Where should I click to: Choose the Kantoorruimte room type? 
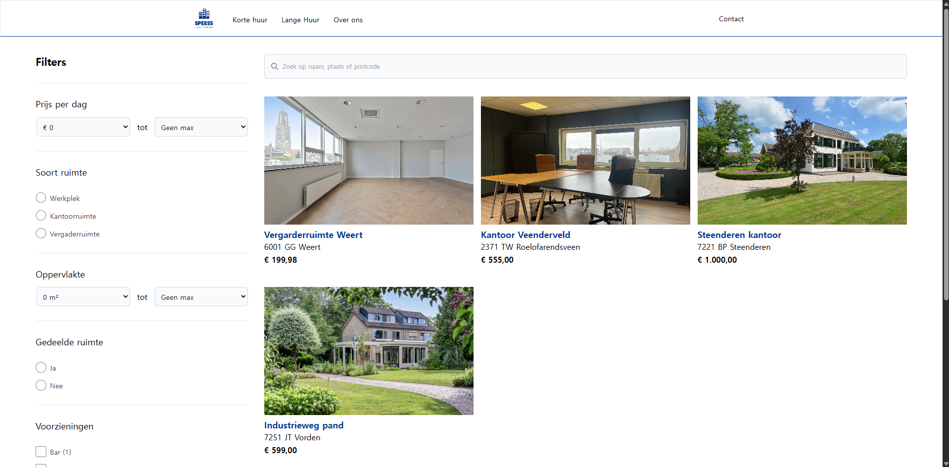tap(41, 216)
